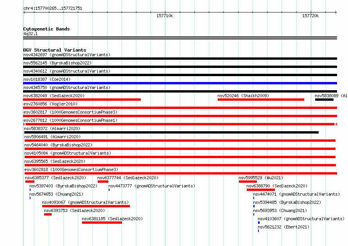Click the 157720k ruler position
Screen dimensions: 348x246
click(310, 16)
